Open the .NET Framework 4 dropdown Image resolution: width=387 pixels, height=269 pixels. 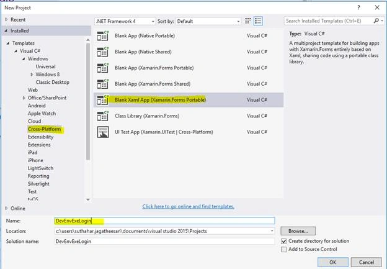point(125,21)
